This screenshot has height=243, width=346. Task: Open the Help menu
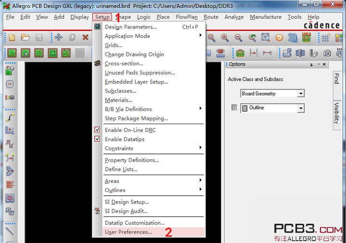point(313,17)
